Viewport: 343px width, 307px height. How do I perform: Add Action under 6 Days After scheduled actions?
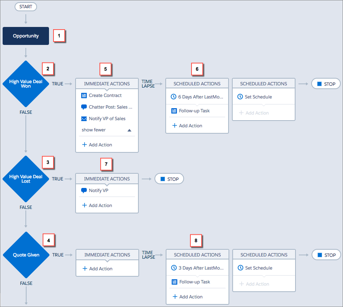pos(187,126)
